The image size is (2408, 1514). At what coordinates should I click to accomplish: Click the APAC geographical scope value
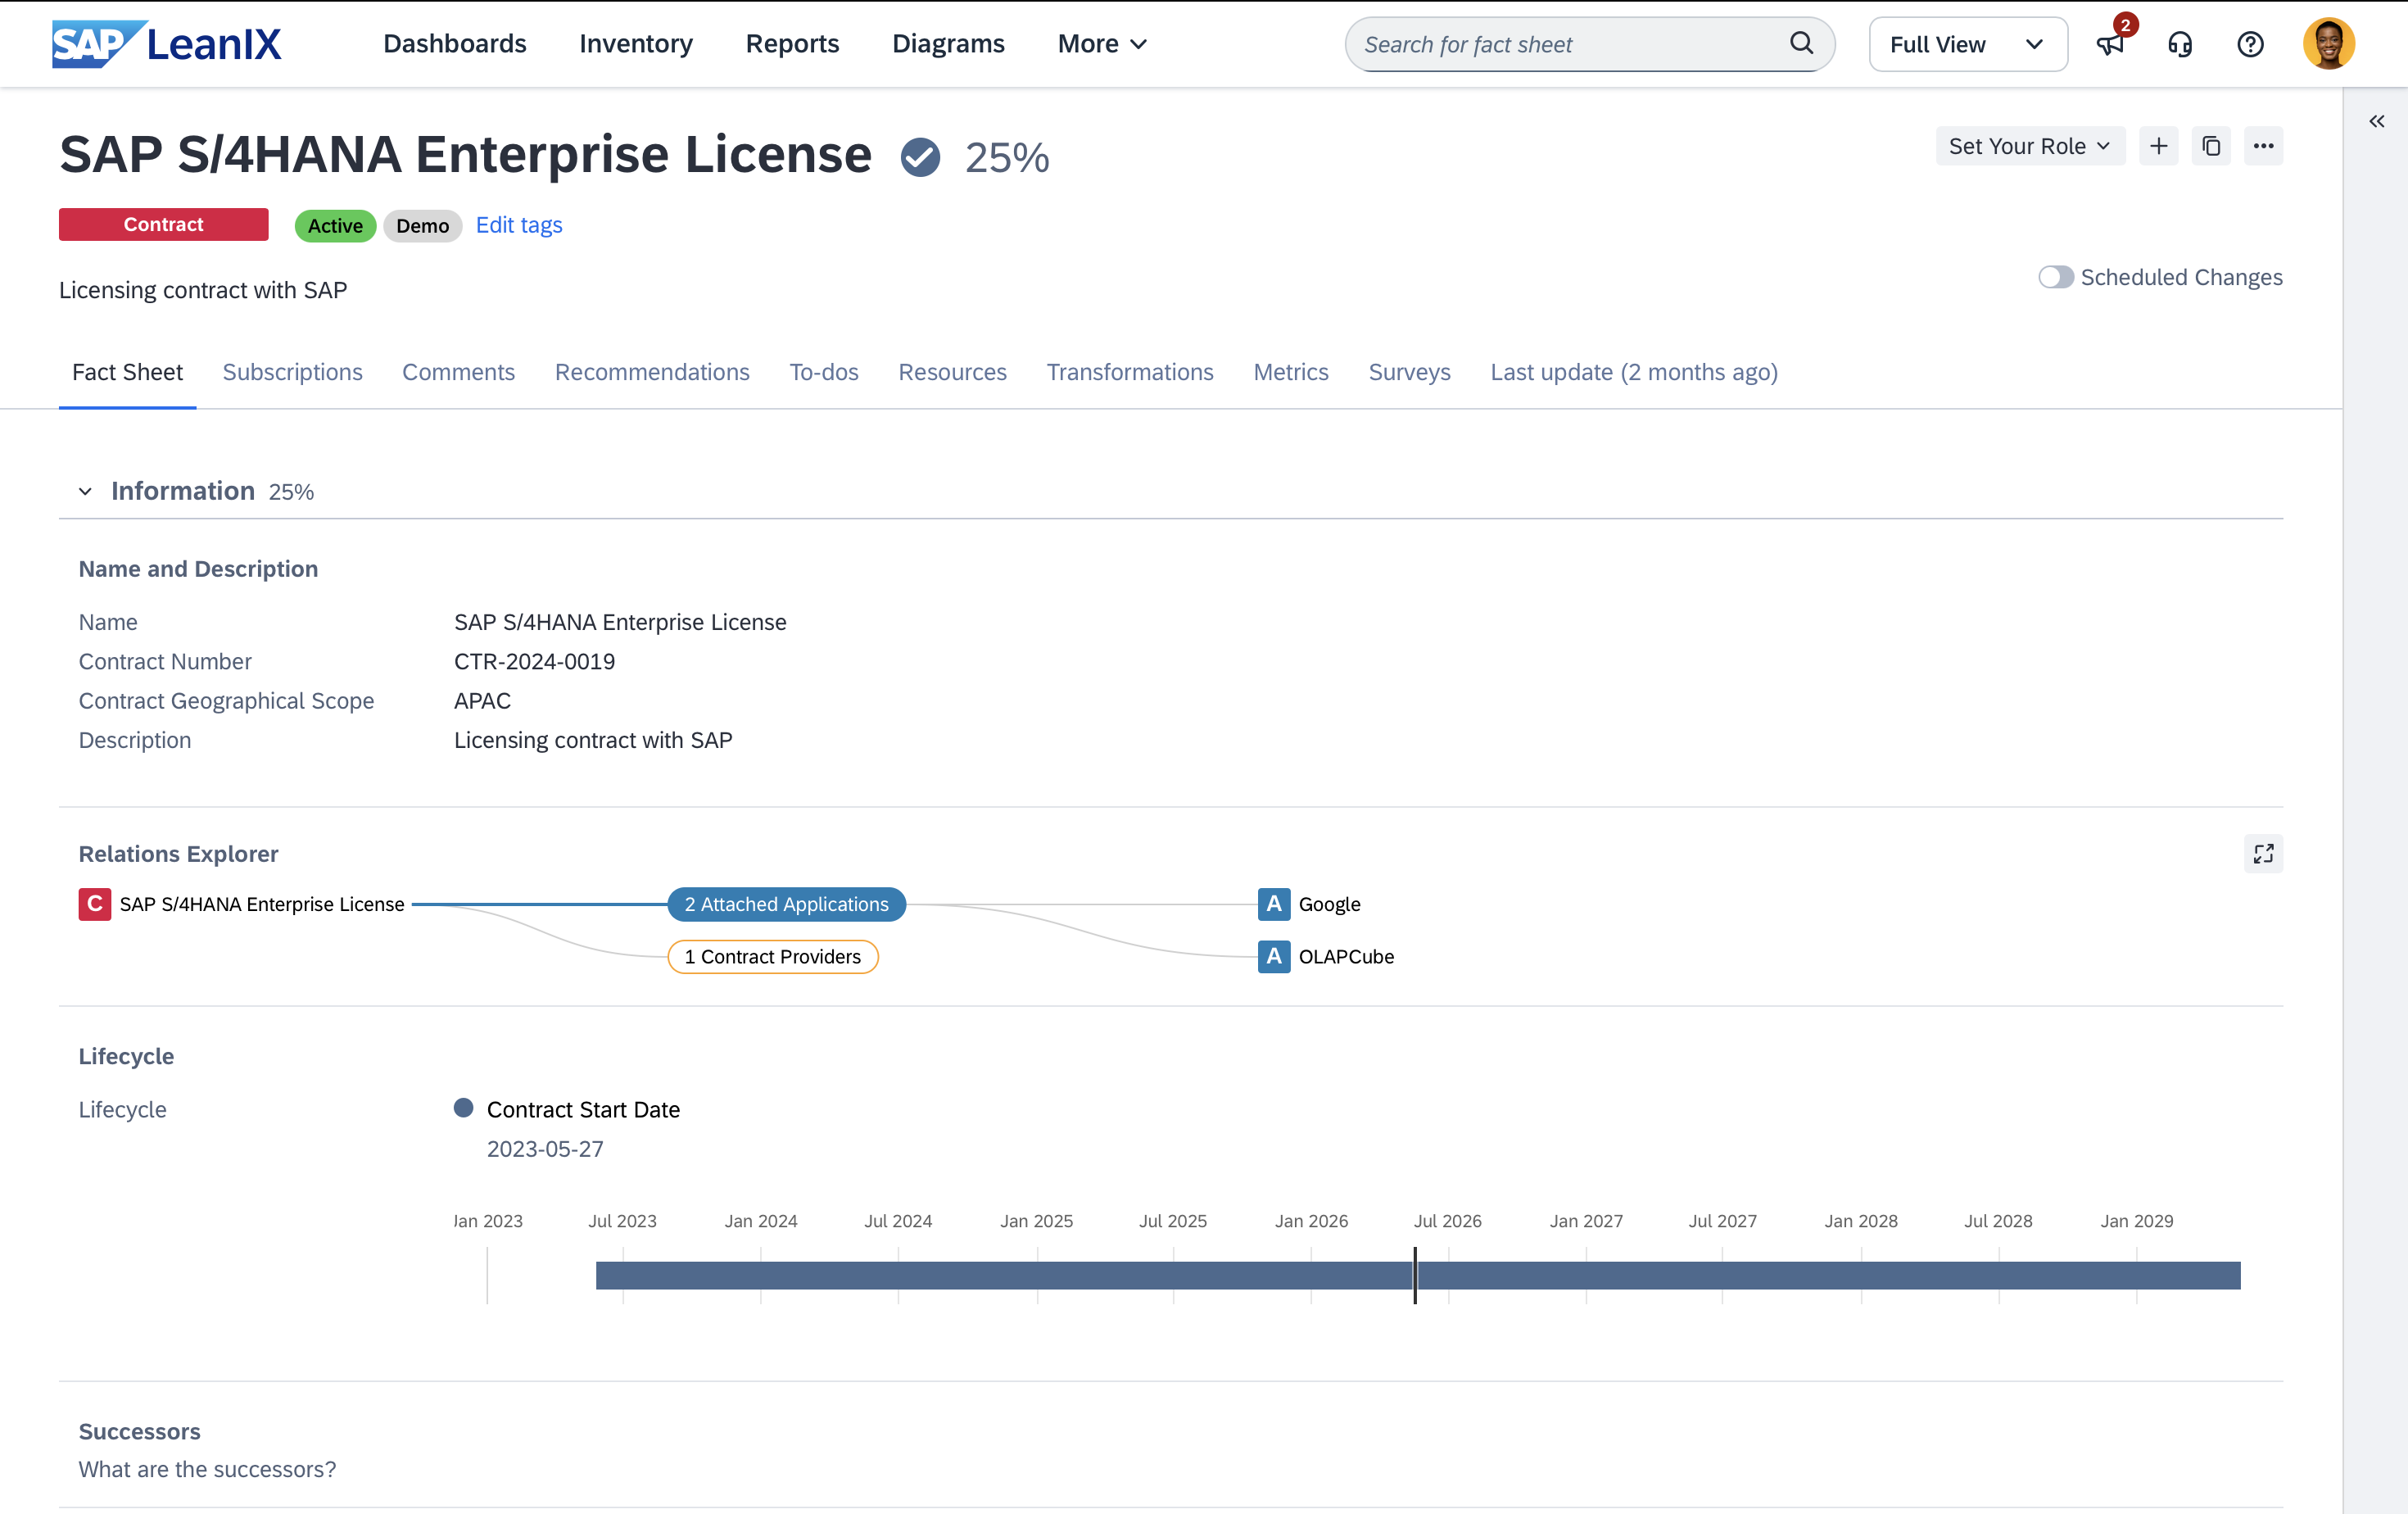click(482, 700)
